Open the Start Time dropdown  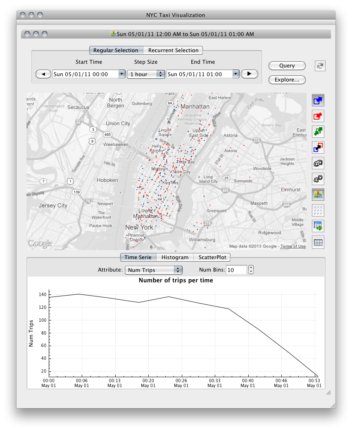pyautogui.click(x=121, y=74)
